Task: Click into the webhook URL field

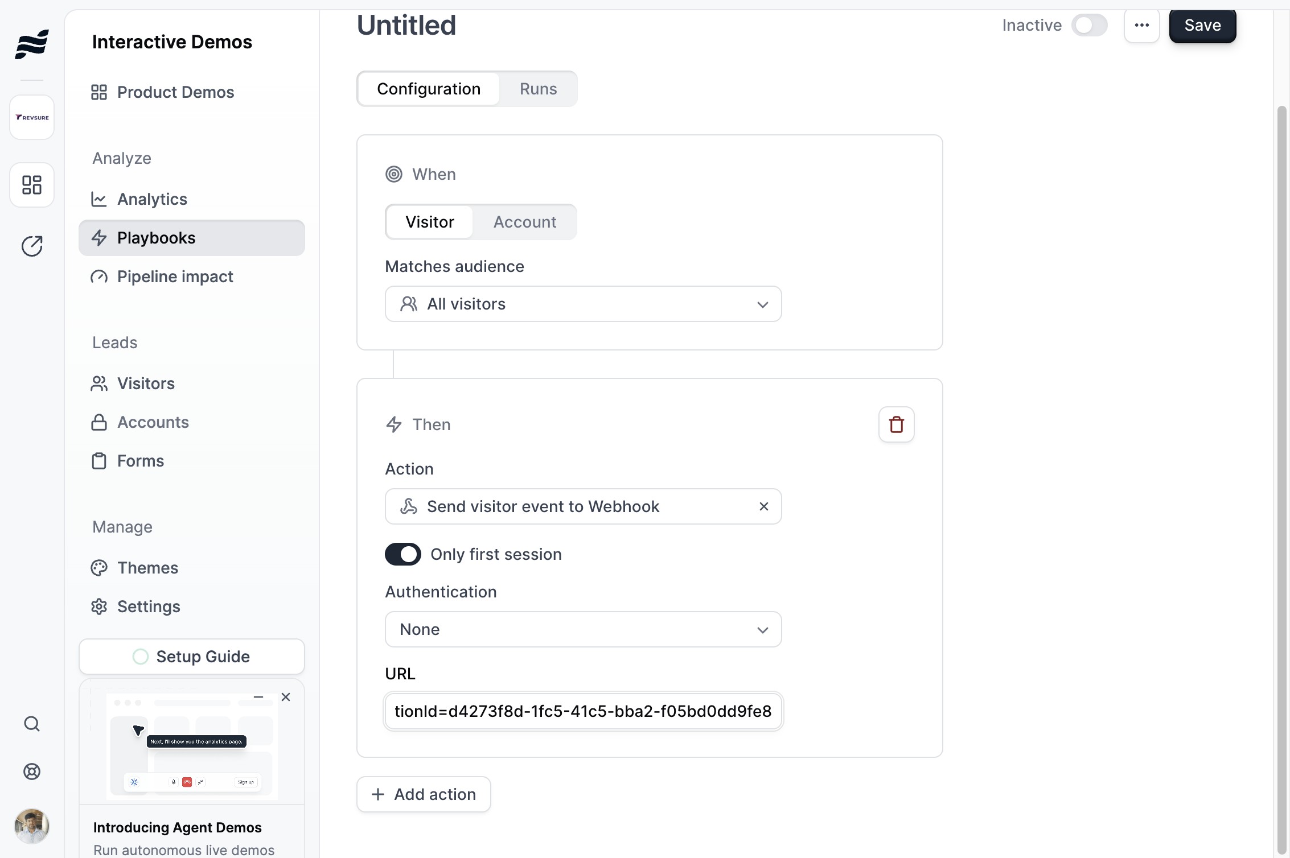Action: click(x=583, y=711)
